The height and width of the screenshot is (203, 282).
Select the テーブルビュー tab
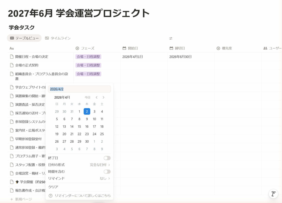(x=24, y=38)
